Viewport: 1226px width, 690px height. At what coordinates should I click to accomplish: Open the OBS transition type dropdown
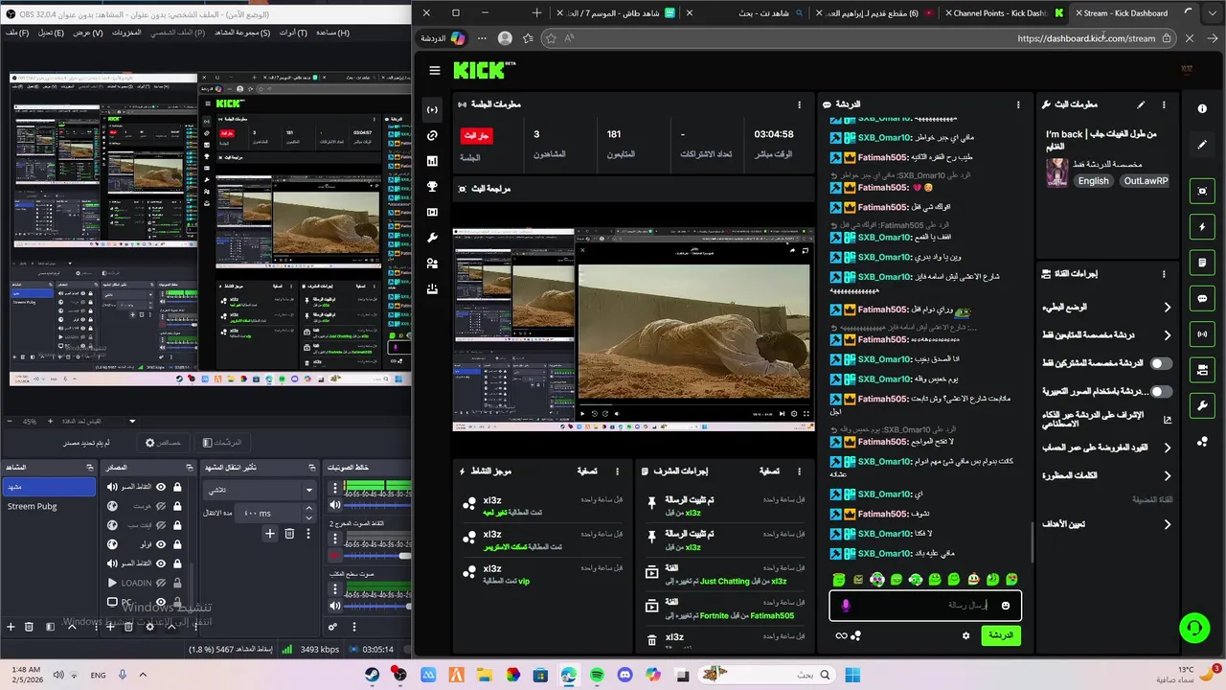pyautogui.click(x=259, y=490)
